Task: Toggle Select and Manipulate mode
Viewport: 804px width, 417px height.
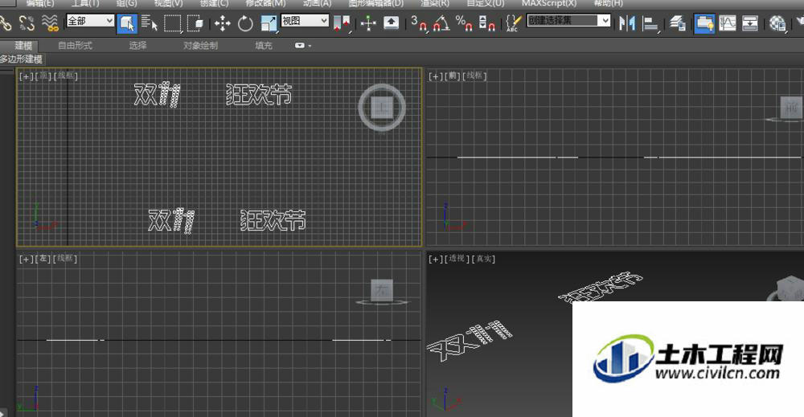Action: (x=368, y=23)
